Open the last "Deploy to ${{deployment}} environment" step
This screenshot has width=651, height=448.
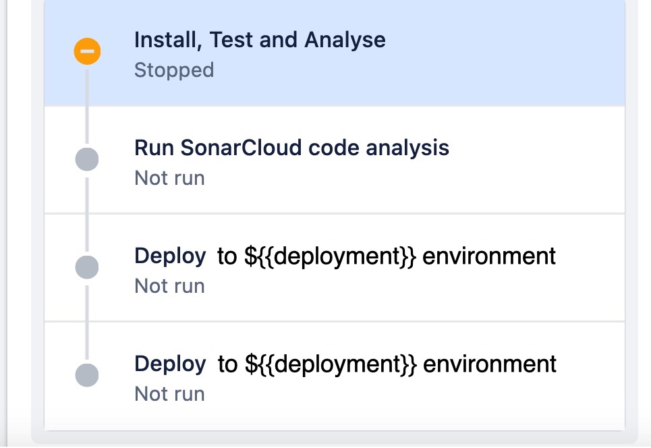[x=334, y=376]
